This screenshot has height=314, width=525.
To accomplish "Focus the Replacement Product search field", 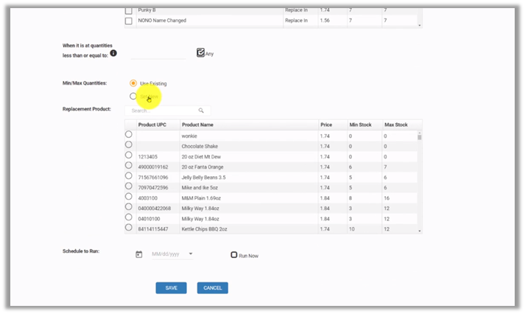I will (162, 111).
